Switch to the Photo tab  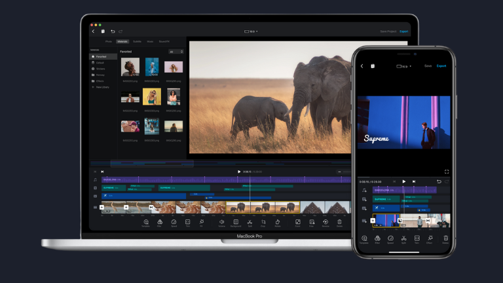coord(109,41)
